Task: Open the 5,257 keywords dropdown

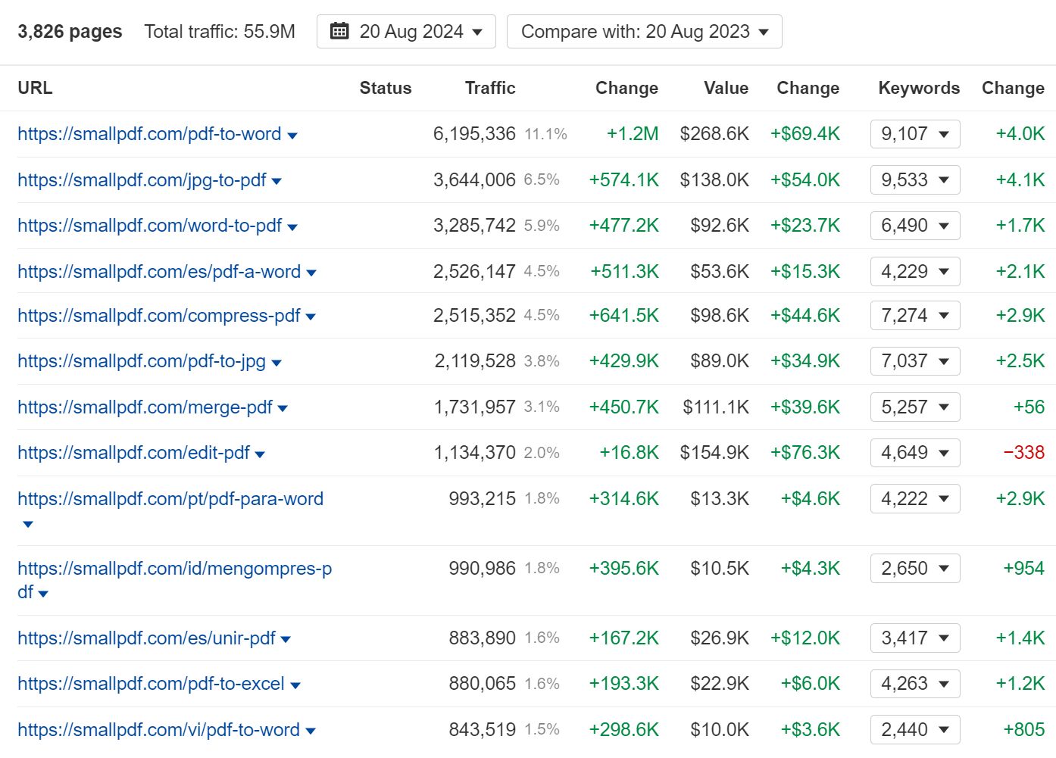Action: 915,407
